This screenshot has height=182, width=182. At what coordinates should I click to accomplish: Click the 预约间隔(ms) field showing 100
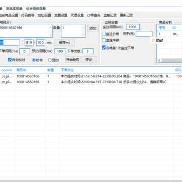[x=60, y=51]
